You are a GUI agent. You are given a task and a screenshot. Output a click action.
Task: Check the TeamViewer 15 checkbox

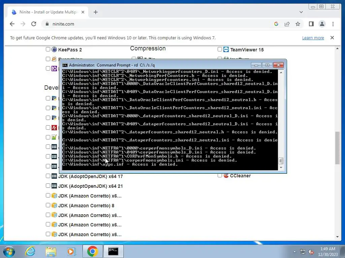[220, 49]
